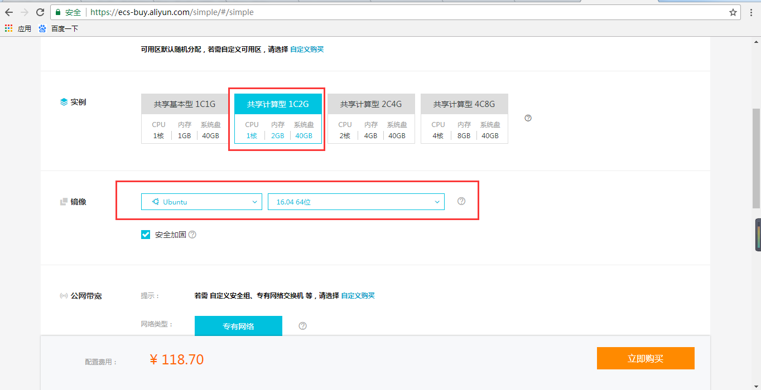The height and width of the screenshot is (390, 761).
Task: Click help icon beside image version dropdown
Action: [x=461, y=201]
